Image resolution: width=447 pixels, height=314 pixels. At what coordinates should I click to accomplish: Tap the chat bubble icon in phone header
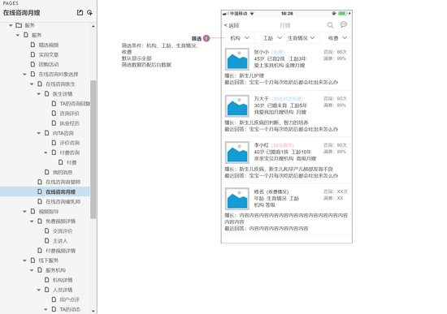click(x=344, y=25)
